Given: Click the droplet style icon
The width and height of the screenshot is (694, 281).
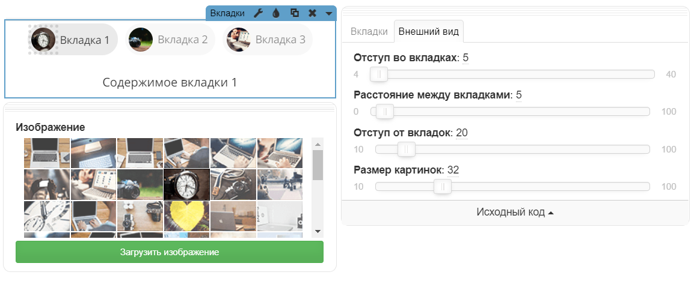Looking at the screenshot, I should click(x=276, y=13).
